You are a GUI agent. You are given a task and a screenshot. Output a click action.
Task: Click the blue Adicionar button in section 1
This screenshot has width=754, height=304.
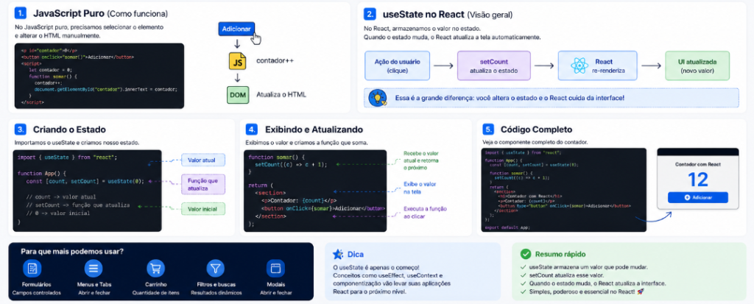tap(236, 29)
